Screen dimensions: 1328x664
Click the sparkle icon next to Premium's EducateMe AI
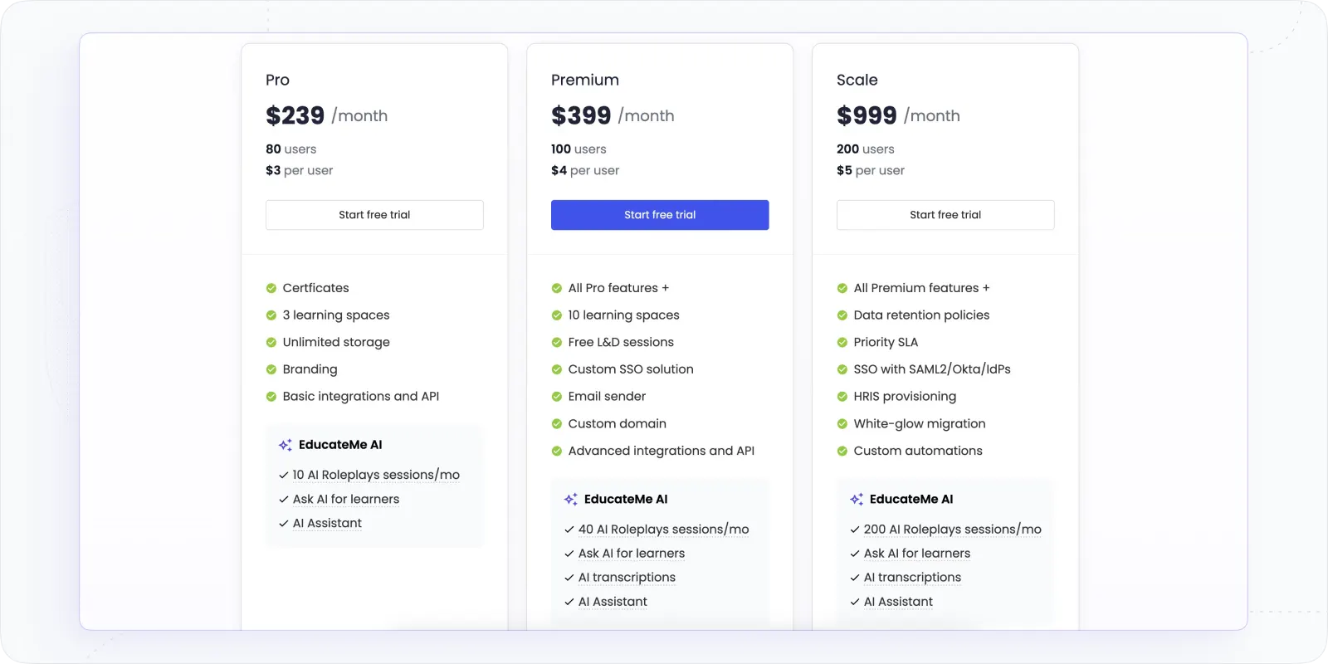coord(570,499)
